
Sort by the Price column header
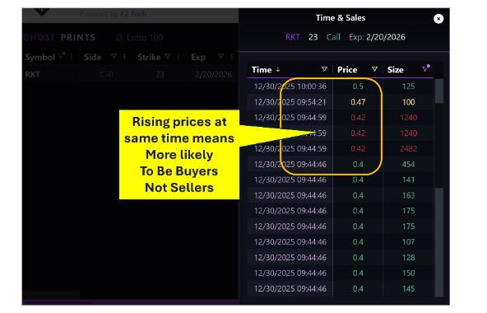347,70
